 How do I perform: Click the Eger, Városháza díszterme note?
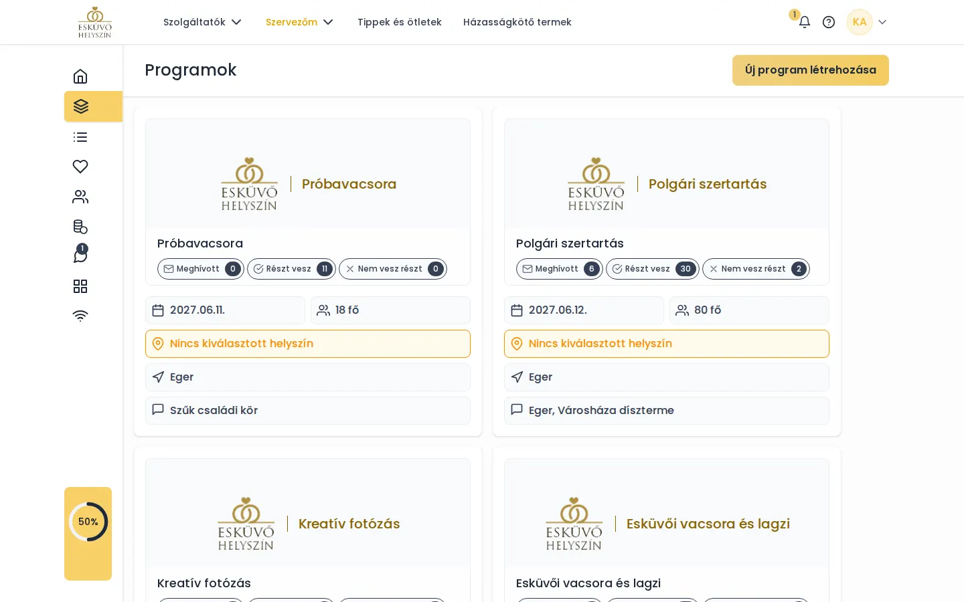tap(667, 411)
